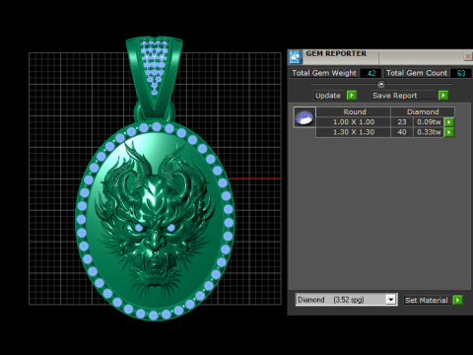The height and width of the screenshot is (355, 473).
Task: Click the Total Gem Weight value .42
Action: tap(371, 73)
